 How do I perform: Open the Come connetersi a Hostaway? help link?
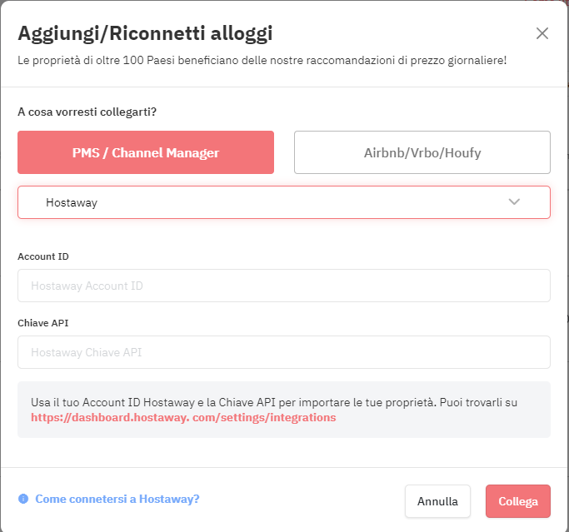(x=117, y=499)
